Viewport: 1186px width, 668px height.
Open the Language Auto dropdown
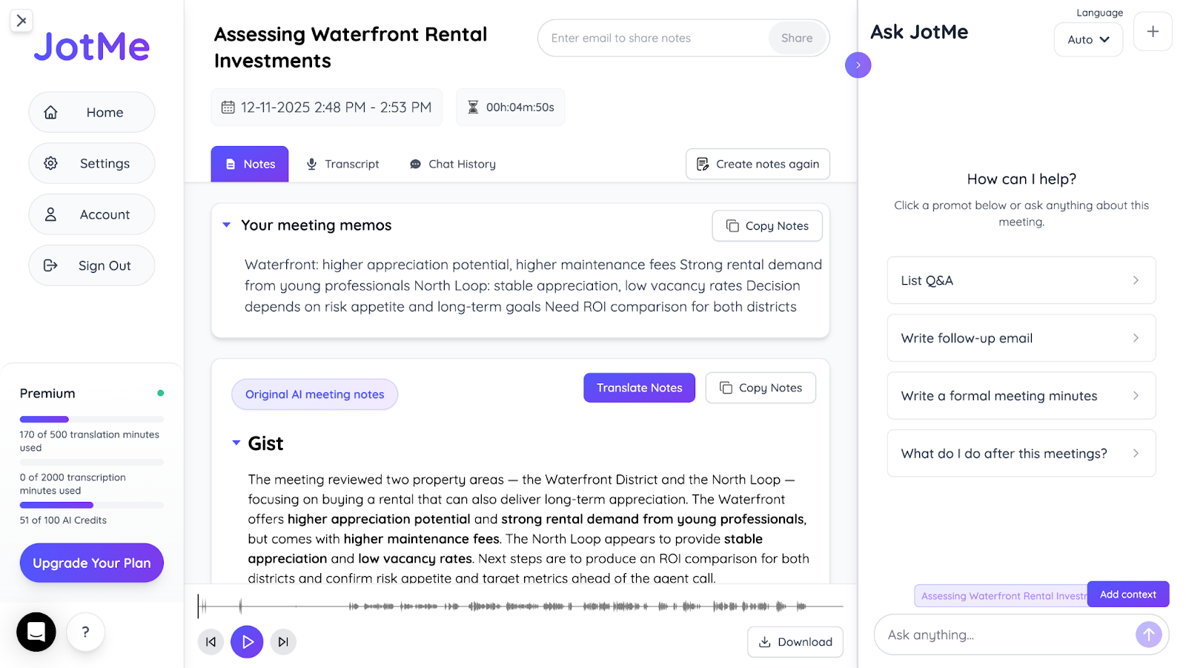[x=1088, y=39]
